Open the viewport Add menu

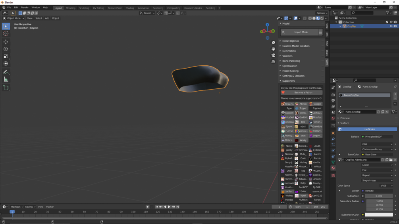pyautogui.click(x=47, y=18)
